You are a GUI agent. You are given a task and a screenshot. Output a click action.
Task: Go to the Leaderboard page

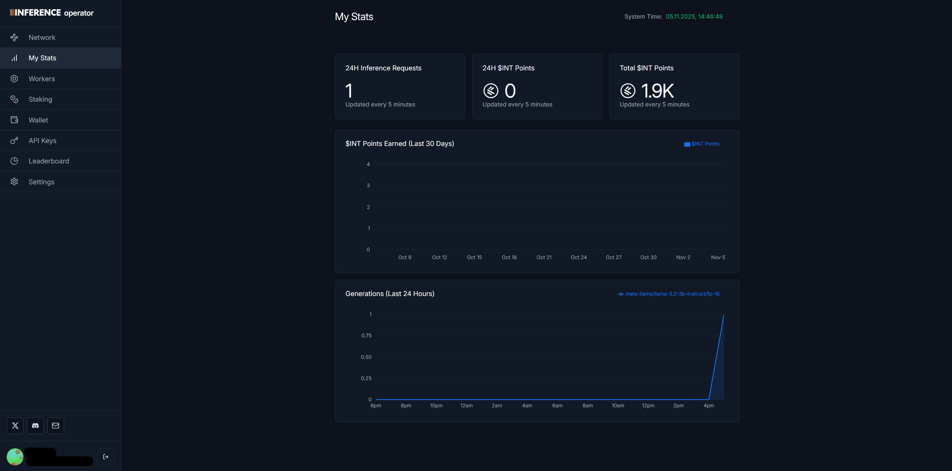click(49, 161)
